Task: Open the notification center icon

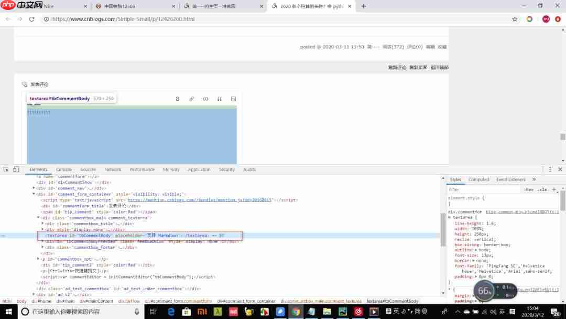Action: pos(555,312)
